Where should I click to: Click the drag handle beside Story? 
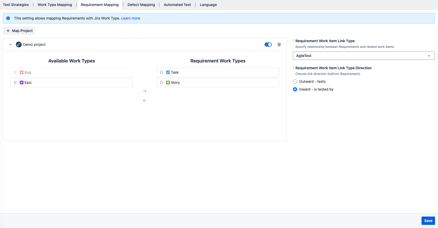click(x=161, y=83)
